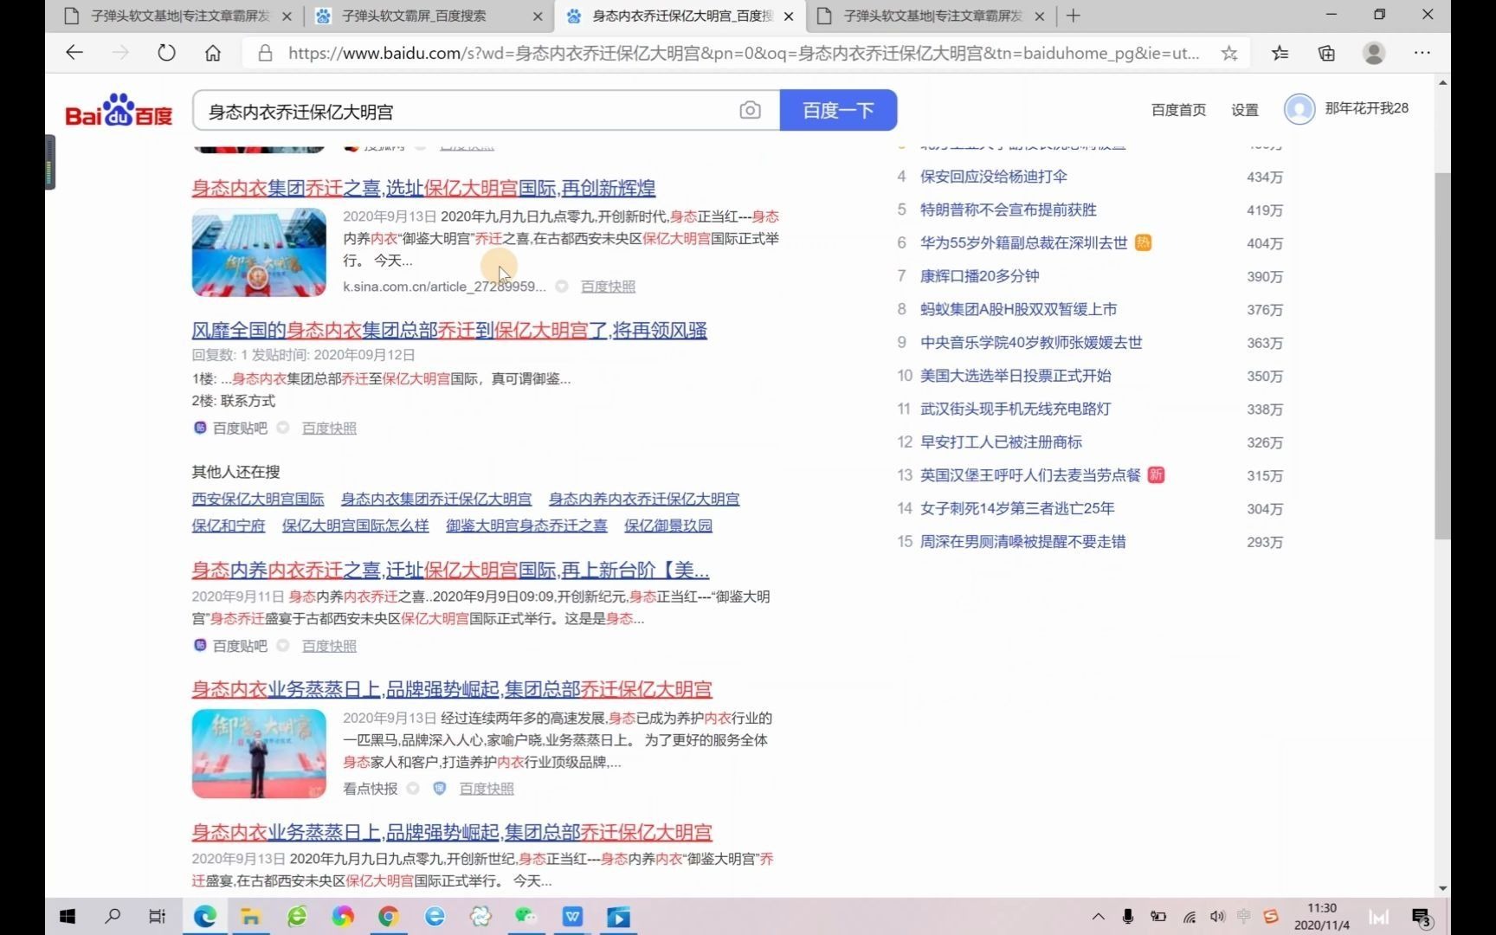Viewport: 1496px width, 935px height.
Task: Open WeChat from the taskbar
Action: click(x=526, y=916)
